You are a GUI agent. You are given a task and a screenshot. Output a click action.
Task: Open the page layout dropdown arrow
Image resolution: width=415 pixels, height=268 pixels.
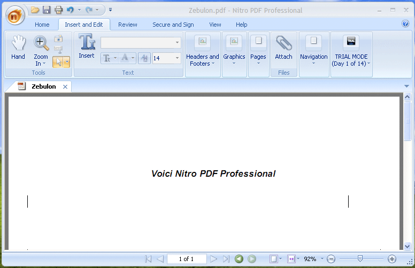(x=281, y=258)
